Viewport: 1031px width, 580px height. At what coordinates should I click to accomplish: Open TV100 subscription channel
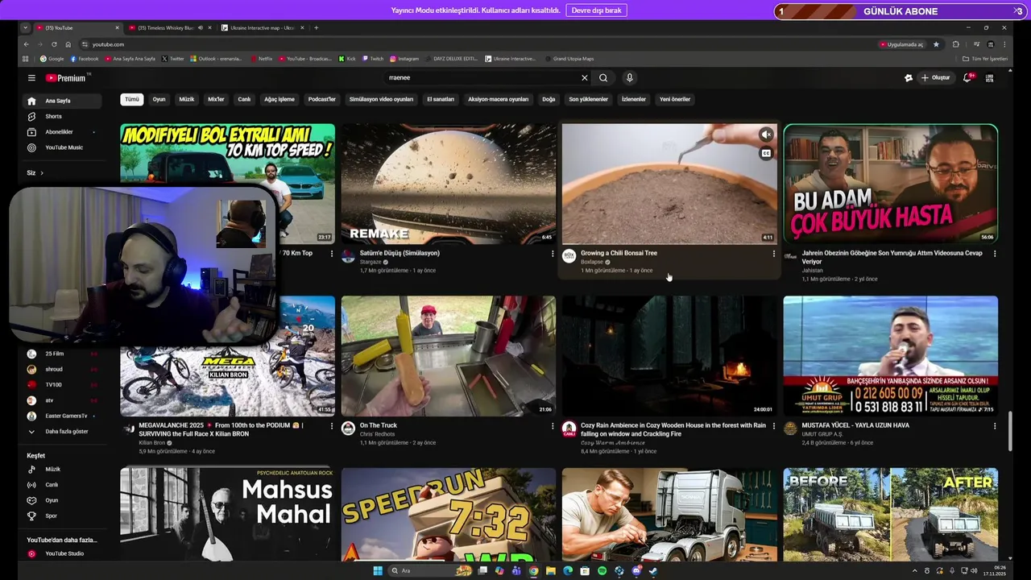[x=62, y=384]
